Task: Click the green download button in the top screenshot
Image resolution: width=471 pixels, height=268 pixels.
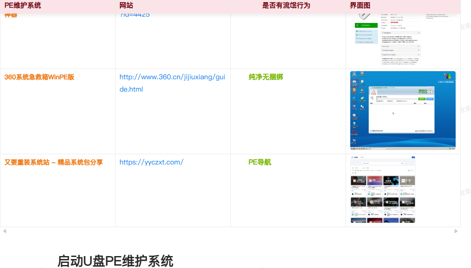Action: click(x=366, y=26)
